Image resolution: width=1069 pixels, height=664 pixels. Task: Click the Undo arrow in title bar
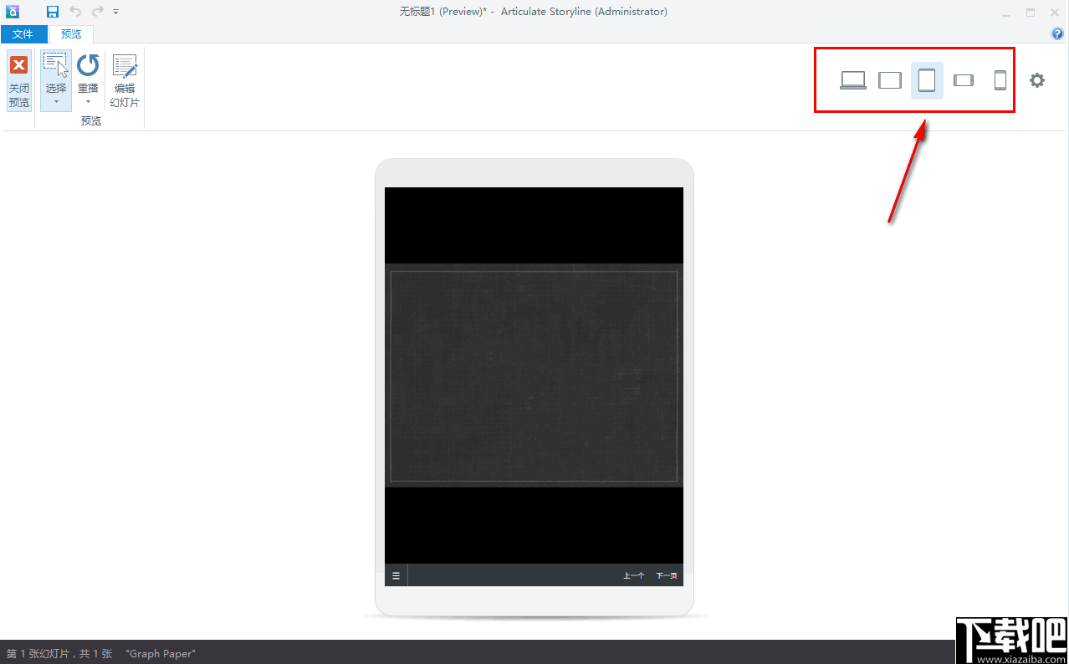click(x=75, y=12)
